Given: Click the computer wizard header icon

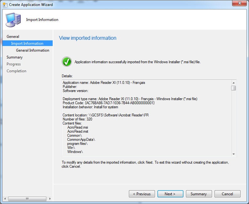Looking at the screenshot, I should pyautogui.click(x=13, y=20).
